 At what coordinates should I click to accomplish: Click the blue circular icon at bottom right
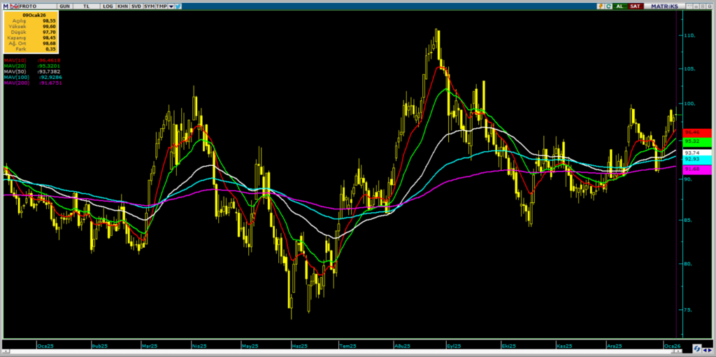[697, 348]
